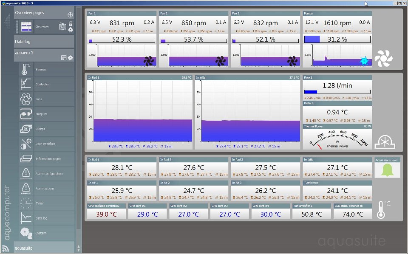The height and width of the screenshot is (254, 408).
Task: Select the Overview page thumbnail
Action: [x=26, y=26]
